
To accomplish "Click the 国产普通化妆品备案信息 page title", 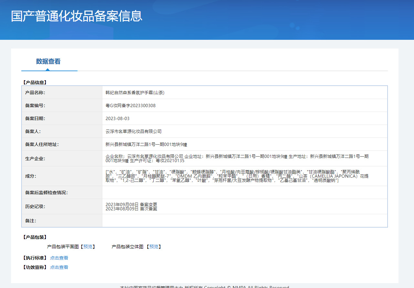I will (77, 16).
